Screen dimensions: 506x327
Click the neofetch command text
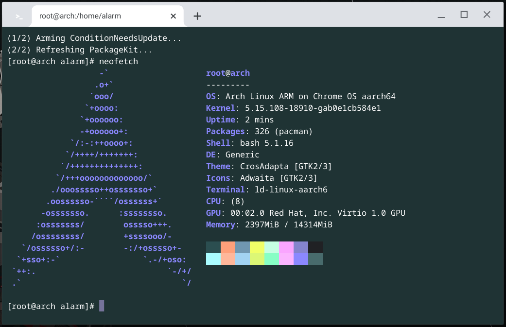[x=119, y=61]
